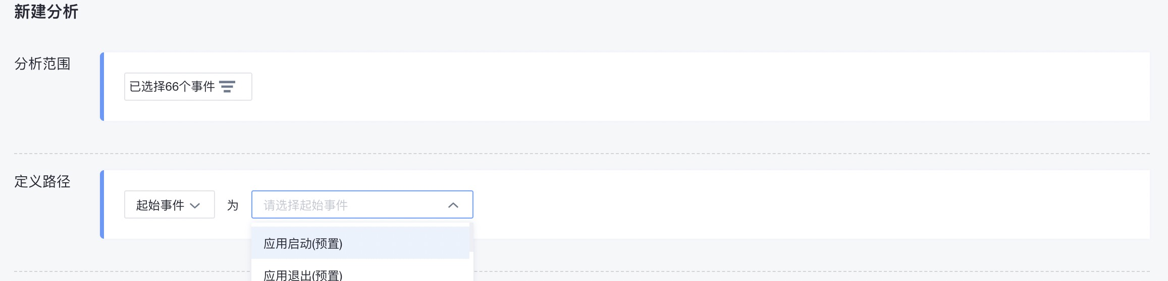Image resolution: width=1168 pixels, height=281 pixels.
Task: Expand the 起始事件 dropdown
Action: pos(170,204)
